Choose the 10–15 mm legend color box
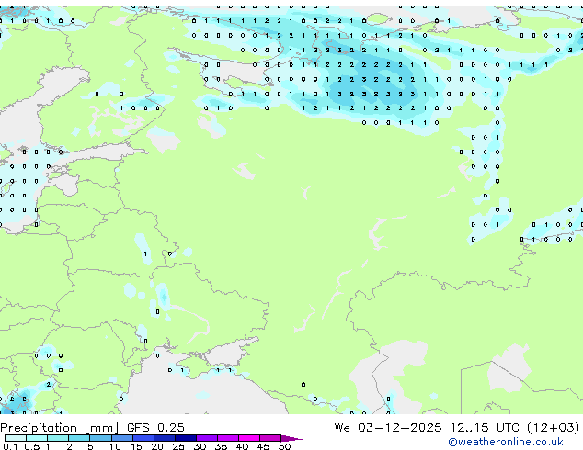This screenshot has height=450, width=583. point(121,438)
